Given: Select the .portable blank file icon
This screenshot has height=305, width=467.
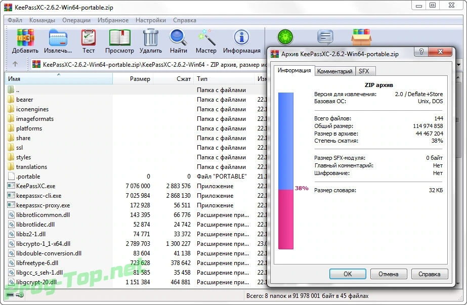Looking at the screenshot, I should 11,176.
